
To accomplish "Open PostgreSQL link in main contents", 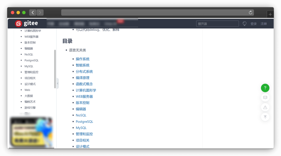I will pos(85,122).
